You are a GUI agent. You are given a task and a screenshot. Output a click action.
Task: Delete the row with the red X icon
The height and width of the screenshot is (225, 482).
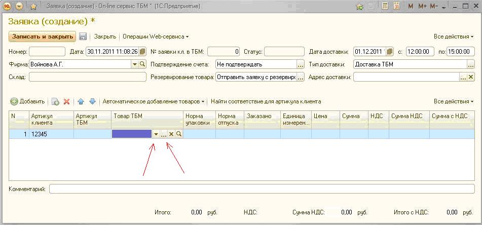coord(66,102)
